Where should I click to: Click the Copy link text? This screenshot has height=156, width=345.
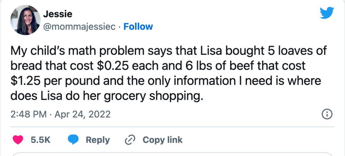pyautogui.click(x=162, y=140)
